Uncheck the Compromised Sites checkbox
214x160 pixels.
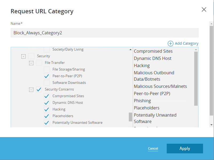(x=47, y=96)
